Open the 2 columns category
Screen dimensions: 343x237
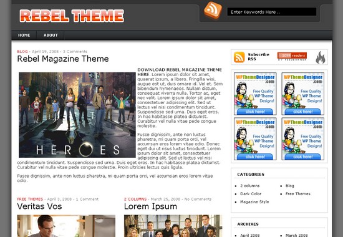tap(250, 186)
